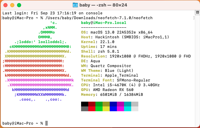The height and width of the screenshot is (128, 200).
Task: Pick the dark green color block
Action: click(99, 104)
